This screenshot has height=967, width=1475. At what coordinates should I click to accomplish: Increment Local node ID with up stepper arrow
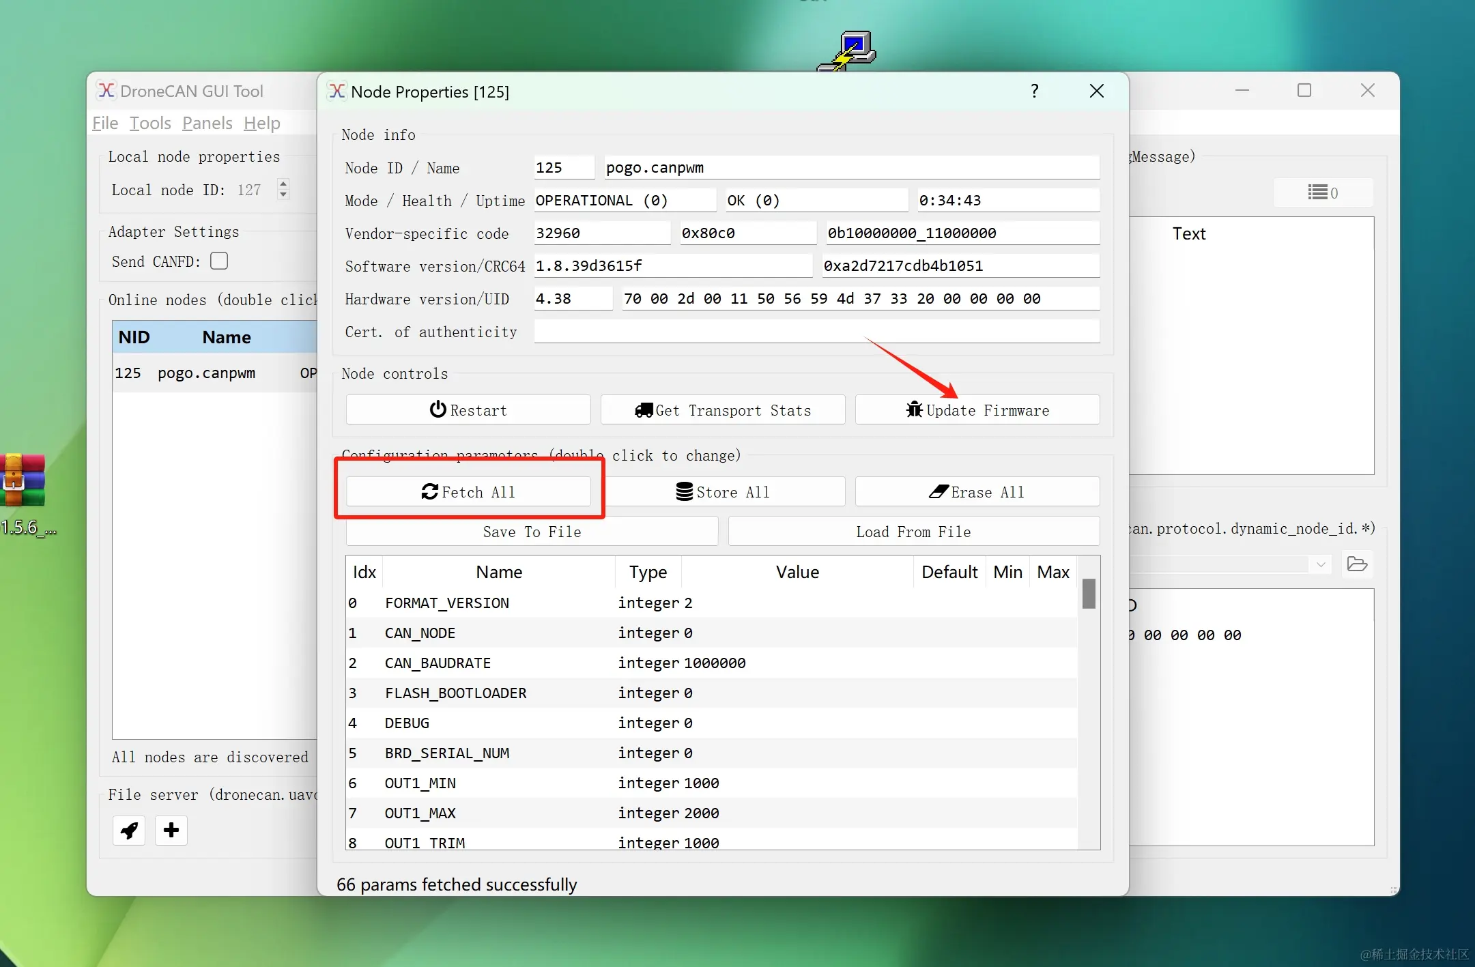pos(283,184)
